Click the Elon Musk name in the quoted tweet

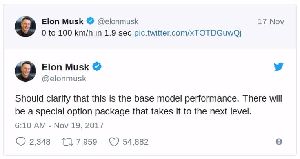[63, 21]
